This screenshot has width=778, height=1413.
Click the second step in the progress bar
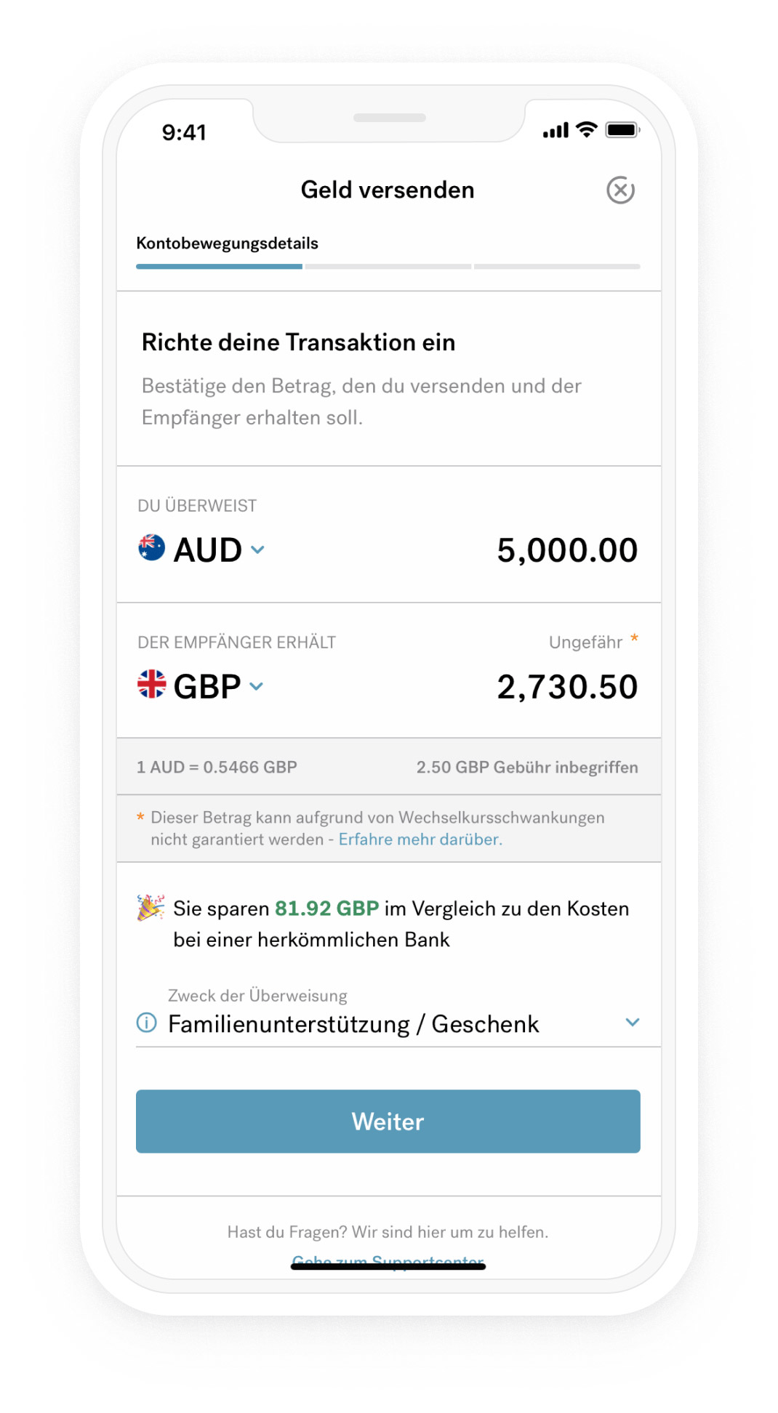tap(388, 266)
